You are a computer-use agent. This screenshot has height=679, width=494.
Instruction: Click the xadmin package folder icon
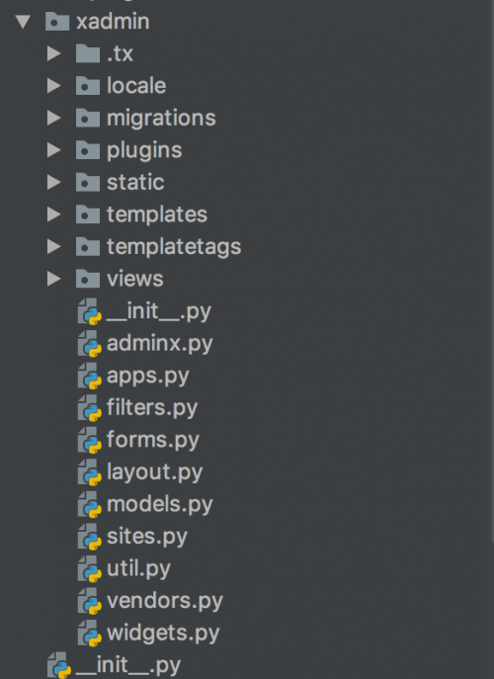click(57, 21)
